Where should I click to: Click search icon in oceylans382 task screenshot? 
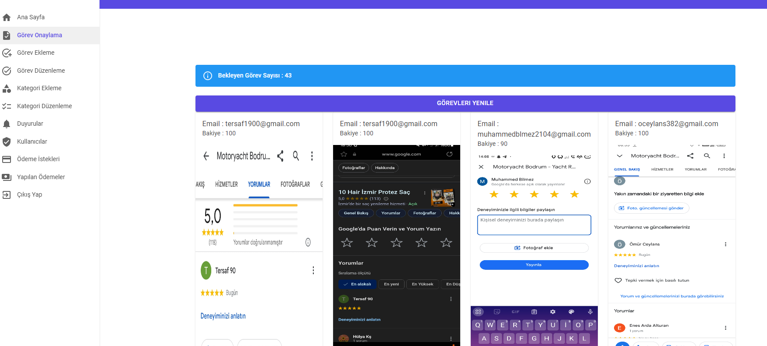click(707, 156)
